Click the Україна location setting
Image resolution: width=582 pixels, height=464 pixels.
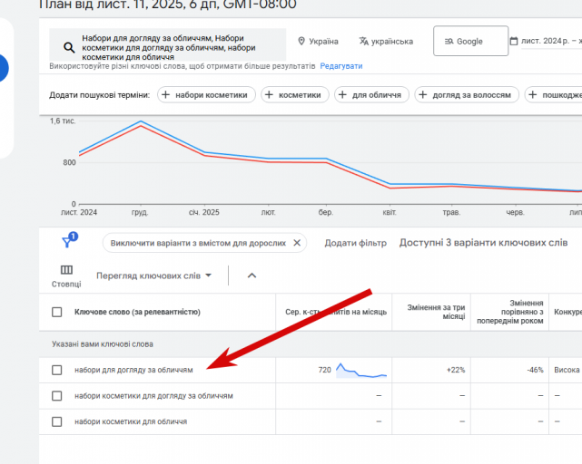pos(318,41)
